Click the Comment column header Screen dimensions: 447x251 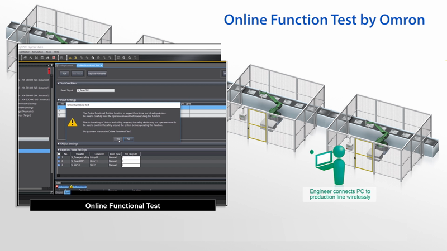click(99, 154)
